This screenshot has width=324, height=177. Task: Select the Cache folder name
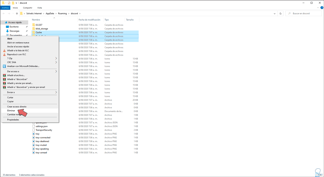coord(39,32)
